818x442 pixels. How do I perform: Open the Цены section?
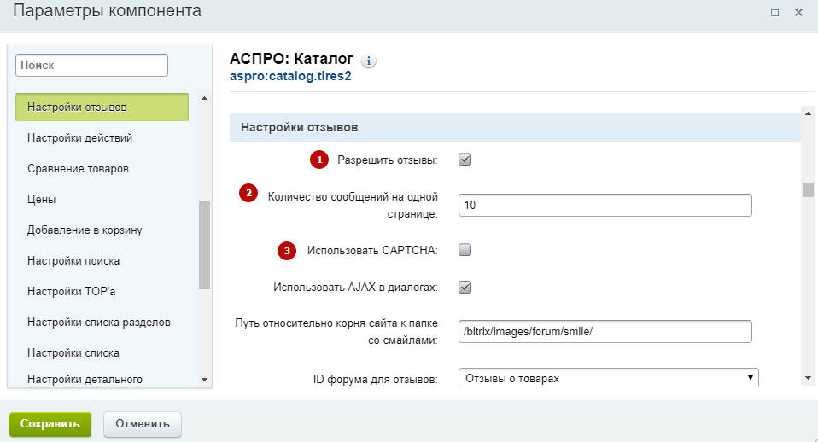click(41, 199)
